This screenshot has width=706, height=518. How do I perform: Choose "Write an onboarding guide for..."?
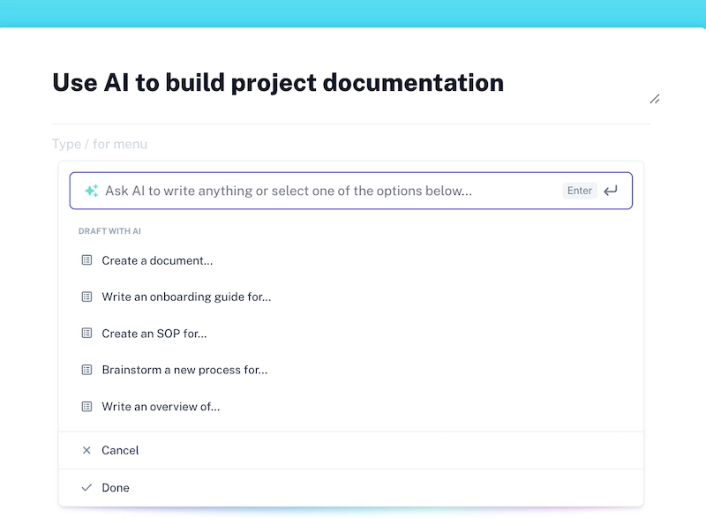pos(186,297)
